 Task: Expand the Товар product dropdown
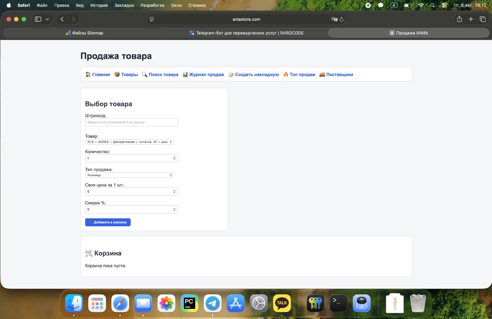click(x=129, y=142)
